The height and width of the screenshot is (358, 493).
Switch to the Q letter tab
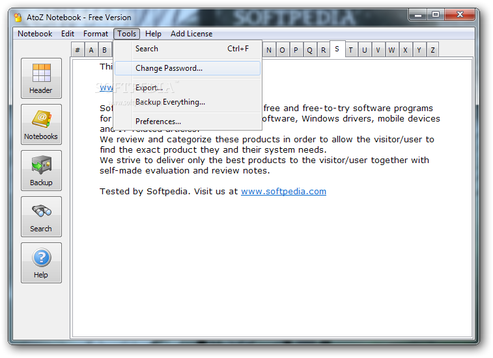point(310,50)
